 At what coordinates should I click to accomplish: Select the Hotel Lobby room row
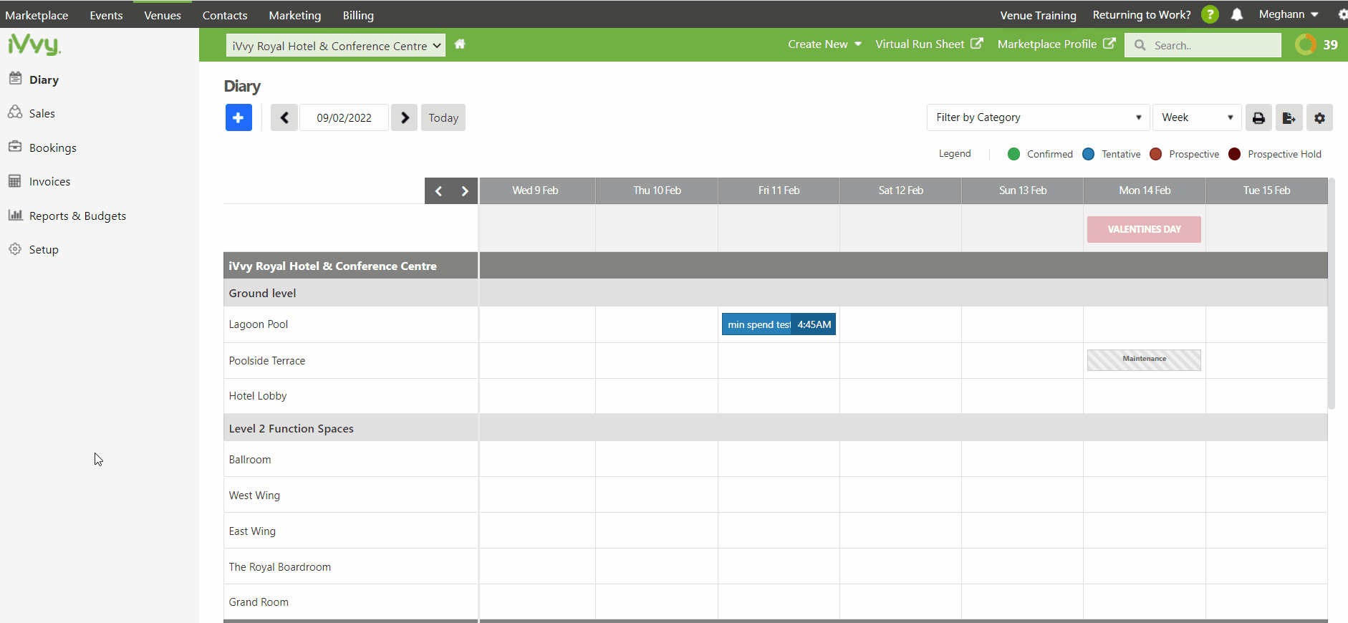[x=350, y=396]
